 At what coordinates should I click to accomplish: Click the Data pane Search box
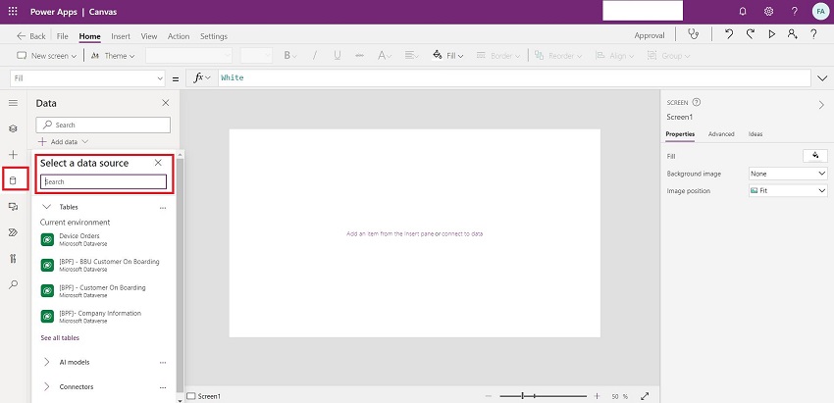pos(103,125)
